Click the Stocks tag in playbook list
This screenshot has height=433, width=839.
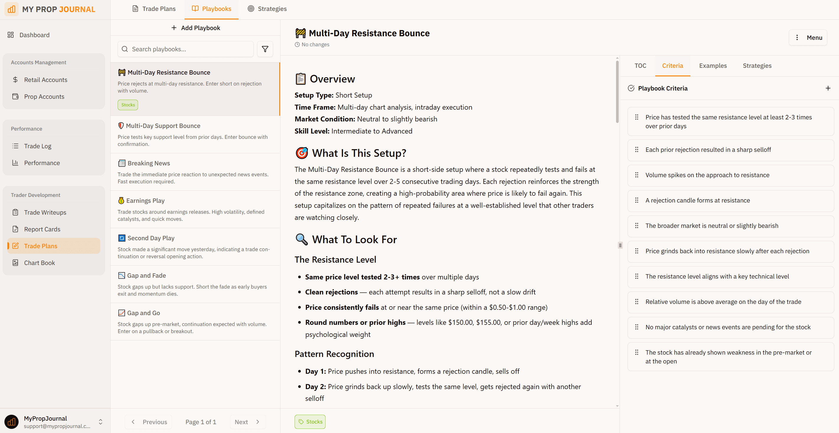(x=128, y=105)
